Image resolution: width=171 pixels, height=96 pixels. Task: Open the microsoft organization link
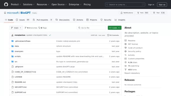tap(13, 13)
